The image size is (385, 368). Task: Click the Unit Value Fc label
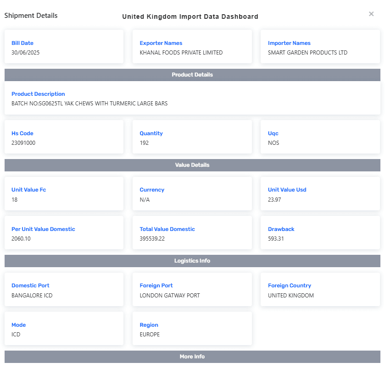click(x=29, y=190)
